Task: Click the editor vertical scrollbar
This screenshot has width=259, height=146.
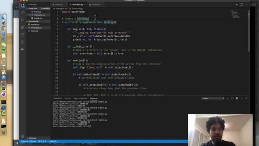Action: (x=249, y=31)
